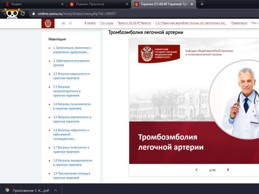The image size is (259, 194).
Task: Open 2.2 Вопросы кардиологии navigation item
Action: click(x=72, y=76)
